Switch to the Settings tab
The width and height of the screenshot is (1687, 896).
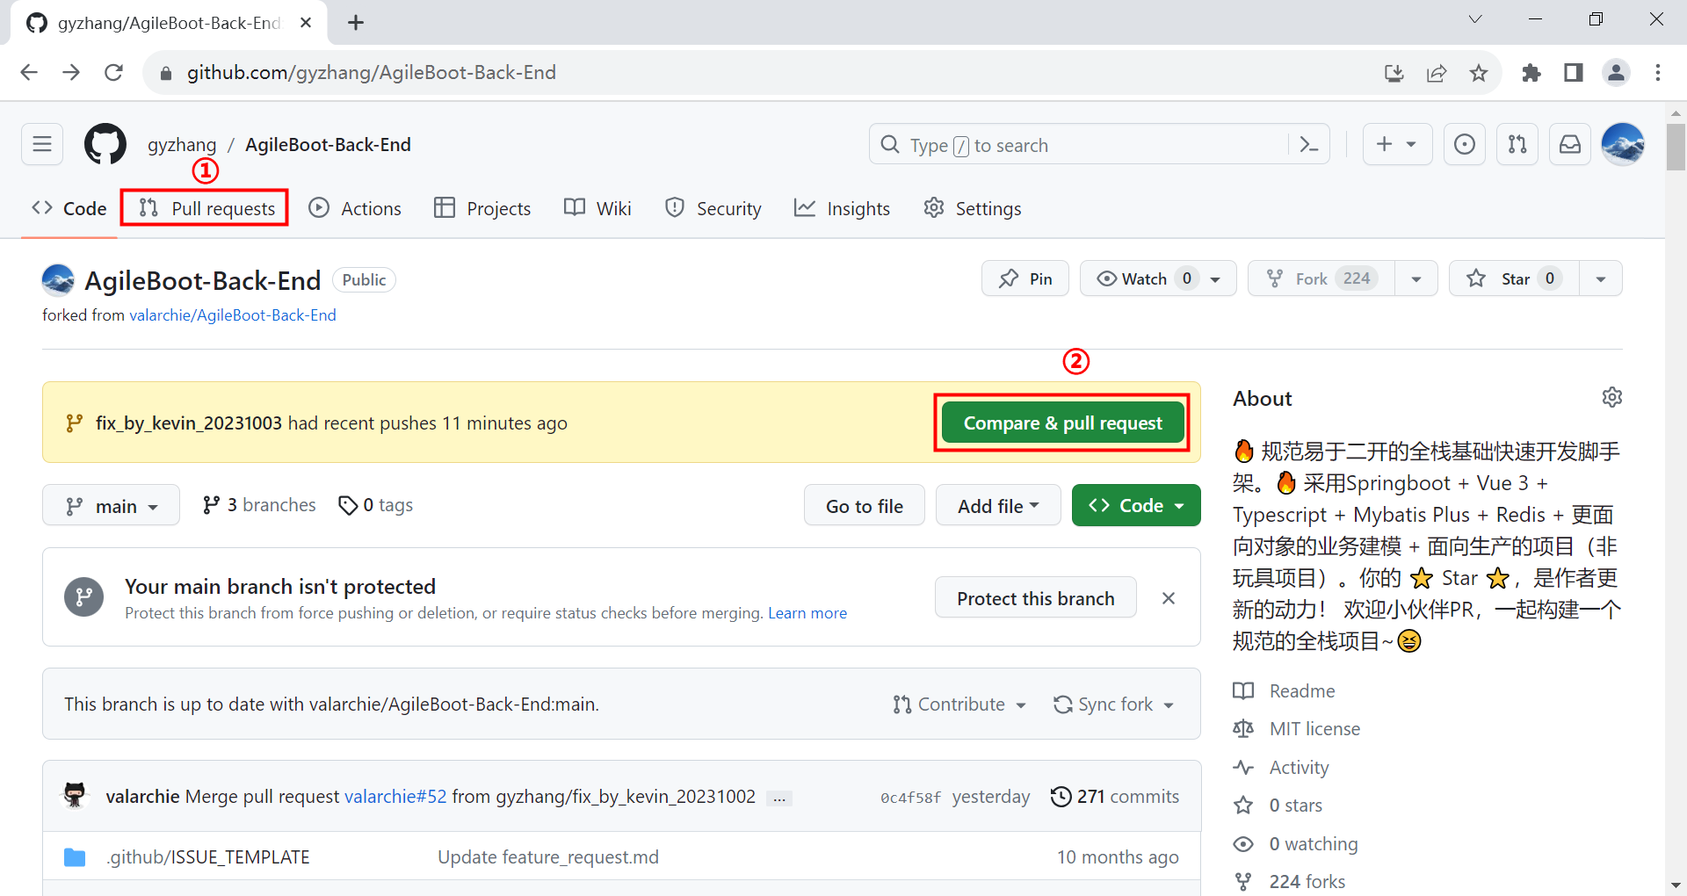pos(972,208)
